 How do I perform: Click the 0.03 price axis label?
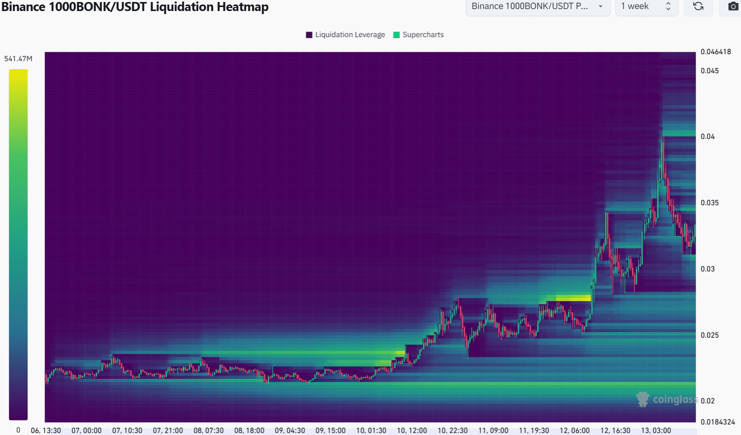click(x=708, y=269)
